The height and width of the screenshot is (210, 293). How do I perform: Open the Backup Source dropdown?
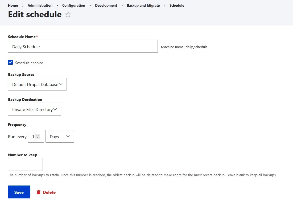[x=37, y=84]
